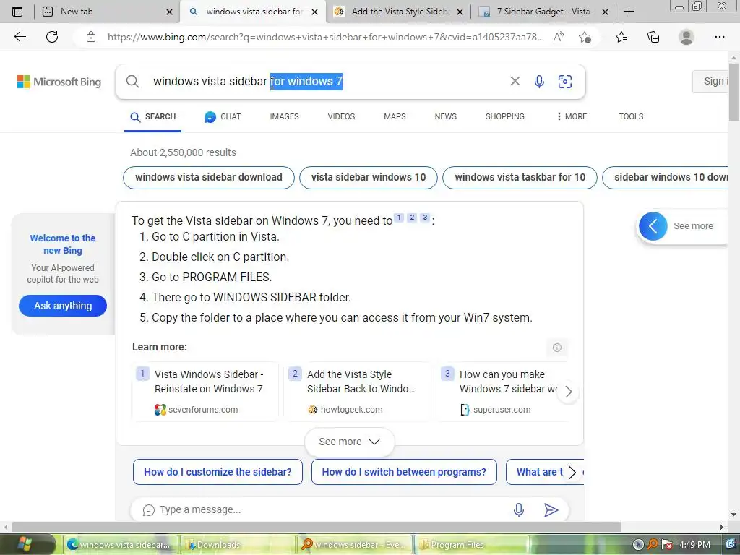Select windows vista sidebar download suggestion
This screenshot has height=555, width=740.
[209, 178]
